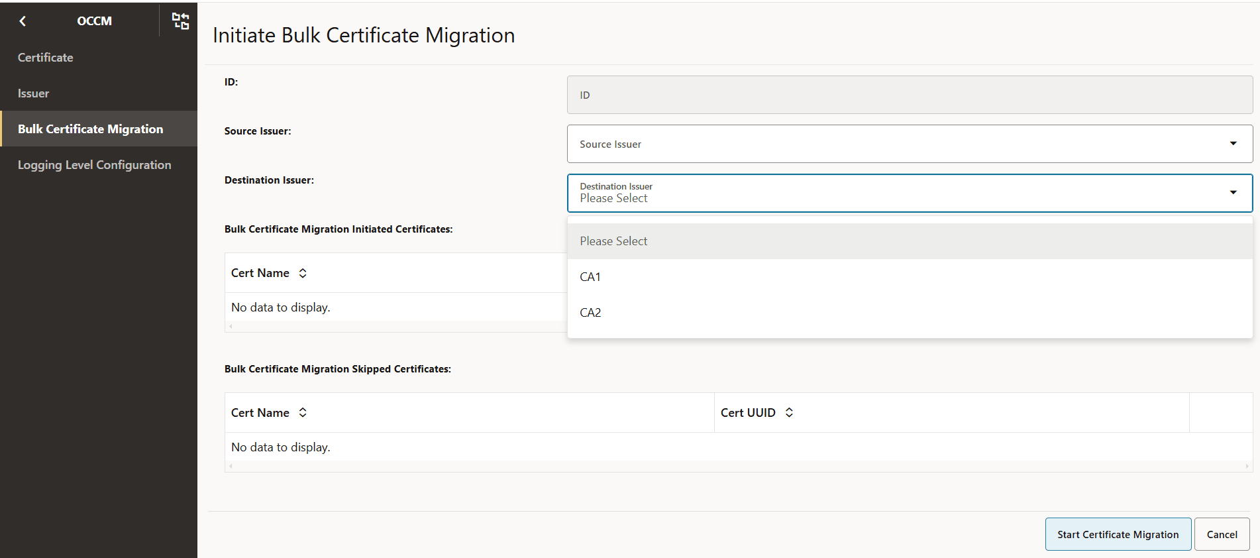Image resolution: width=1260 pixels, height=558 pixels.
Task: Sort initiated certificates by Cert Name
Action: click(x=303, y=273)
